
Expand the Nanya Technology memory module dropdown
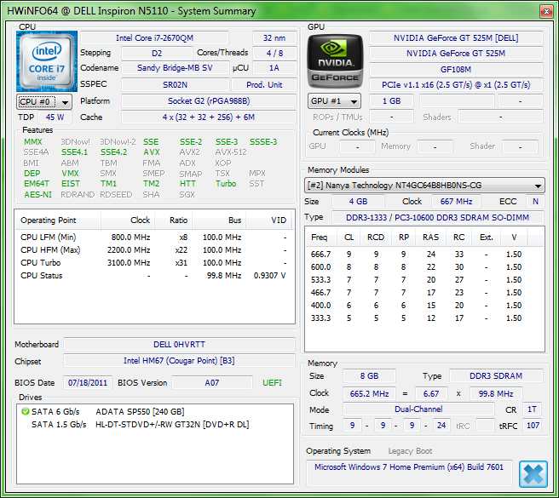point(425,186)
